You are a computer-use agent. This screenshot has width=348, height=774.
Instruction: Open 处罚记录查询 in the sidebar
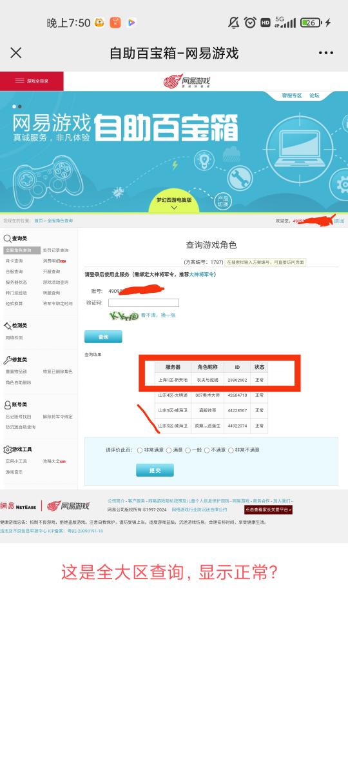56,250
